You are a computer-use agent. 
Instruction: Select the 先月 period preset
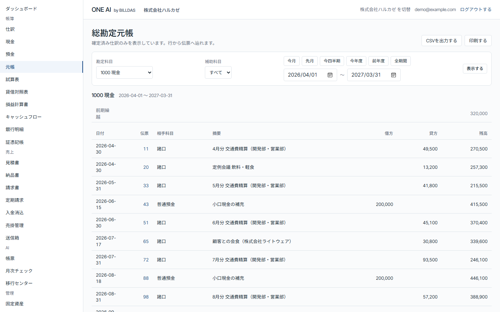coord(310,61)
